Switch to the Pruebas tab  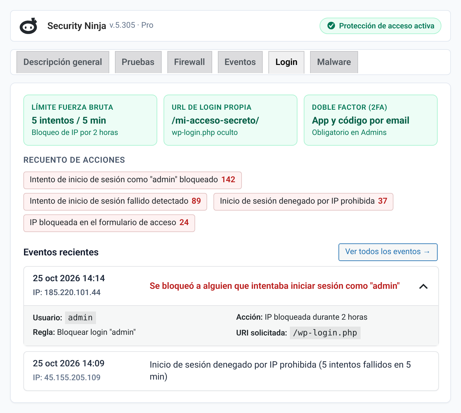(138, 62)
